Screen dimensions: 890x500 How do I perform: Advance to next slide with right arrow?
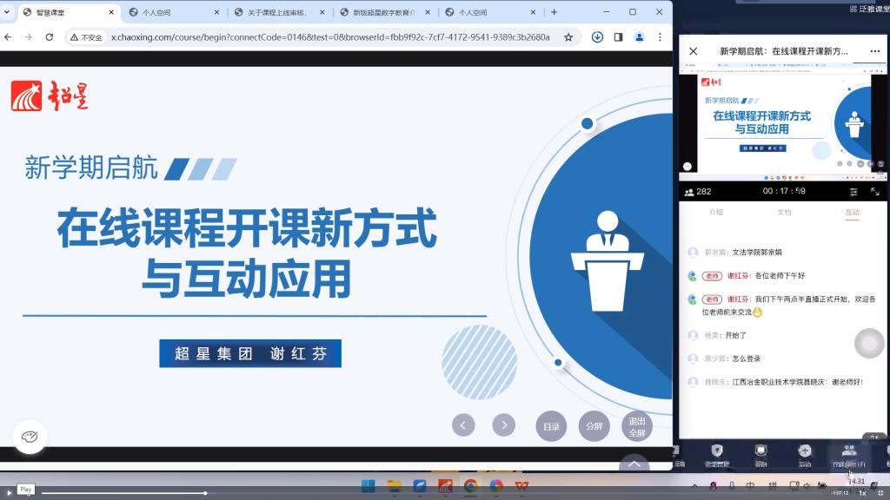pos(504,424)
